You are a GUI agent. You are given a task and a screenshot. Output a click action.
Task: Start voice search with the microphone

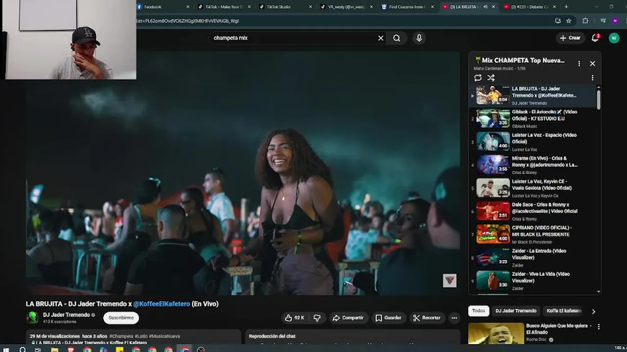click(x=419, y=38)
